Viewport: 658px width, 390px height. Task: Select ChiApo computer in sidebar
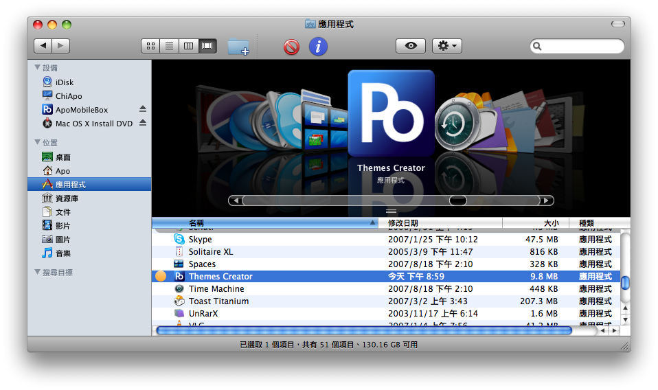tap(89, 96)
